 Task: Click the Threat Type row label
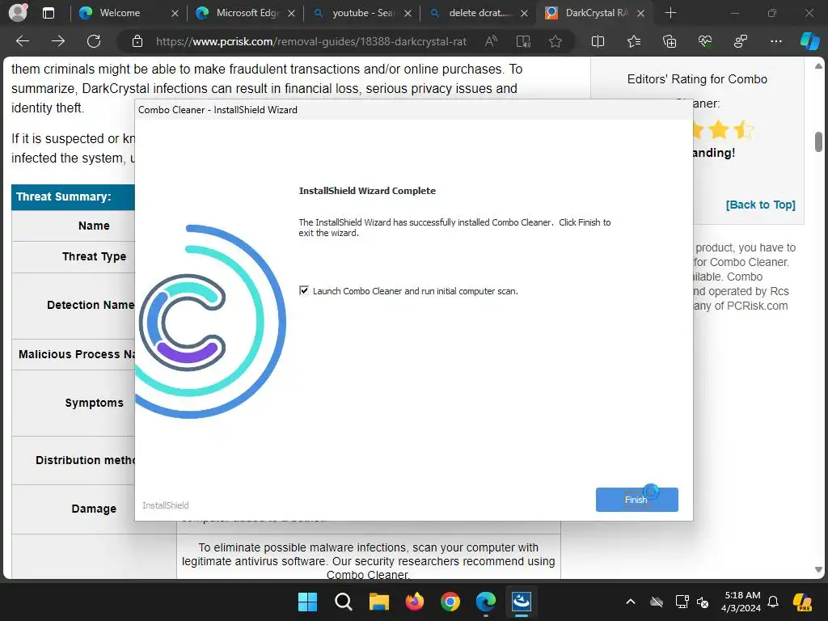(94, 256)
